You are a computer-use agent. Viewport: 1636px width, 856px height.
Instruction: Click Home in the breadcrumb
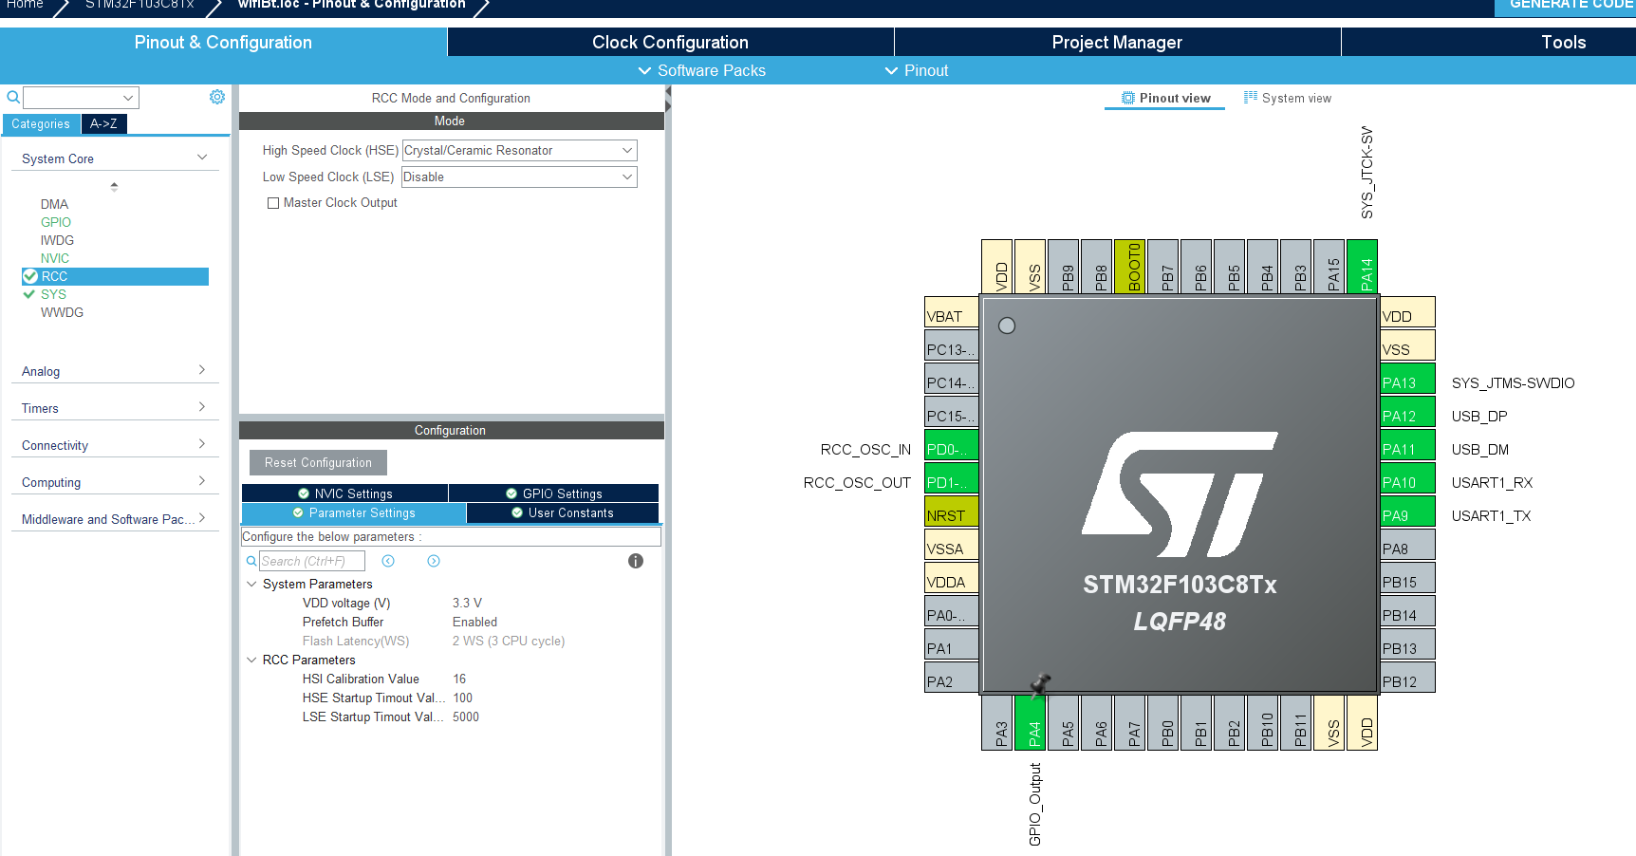pos(25,5)
